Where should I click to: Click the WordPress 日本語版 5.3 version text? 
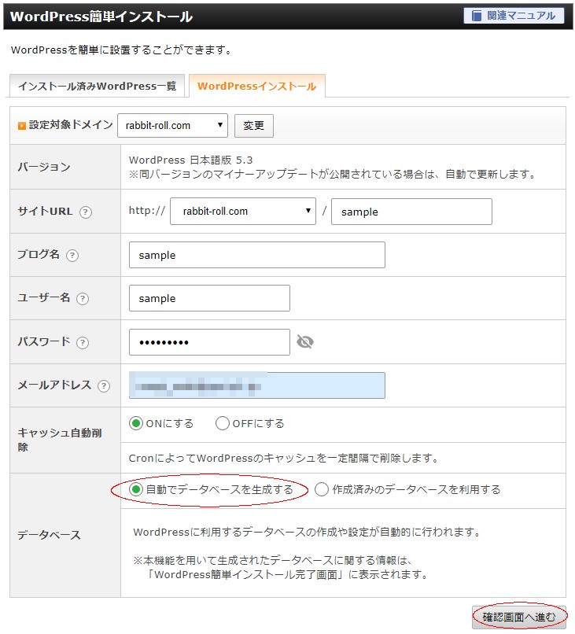191,160
